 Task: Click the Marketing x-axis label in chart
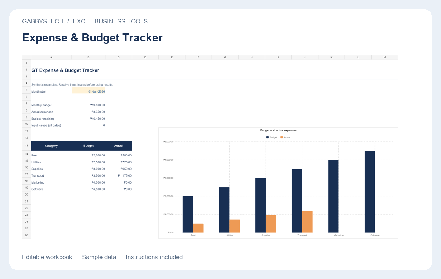click(x=338, y=235)
